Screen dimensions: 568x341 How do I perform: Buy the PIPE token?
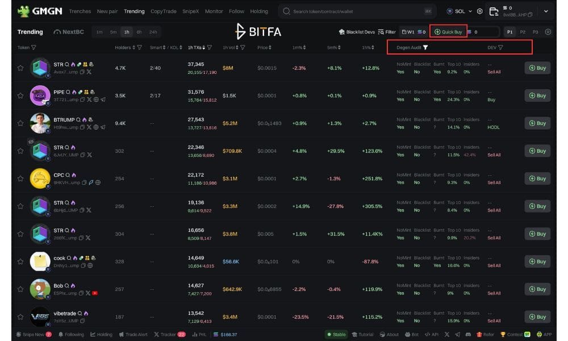click(x=537, y=95)
